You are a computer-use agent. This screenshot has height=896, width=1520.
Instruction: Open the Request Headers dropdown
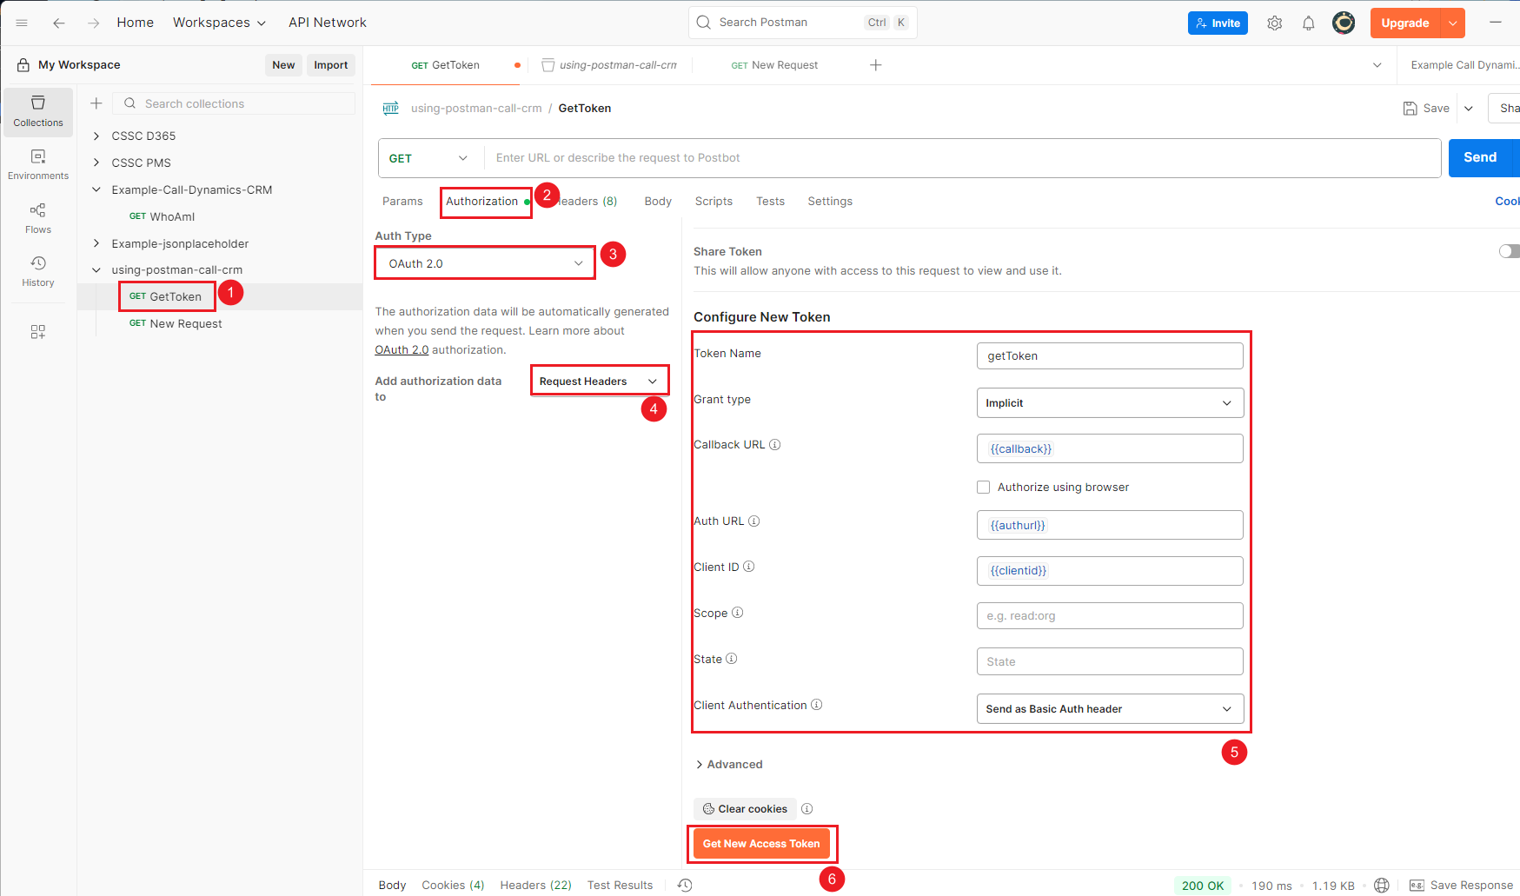pyautogui.click(x=599, y=382)
